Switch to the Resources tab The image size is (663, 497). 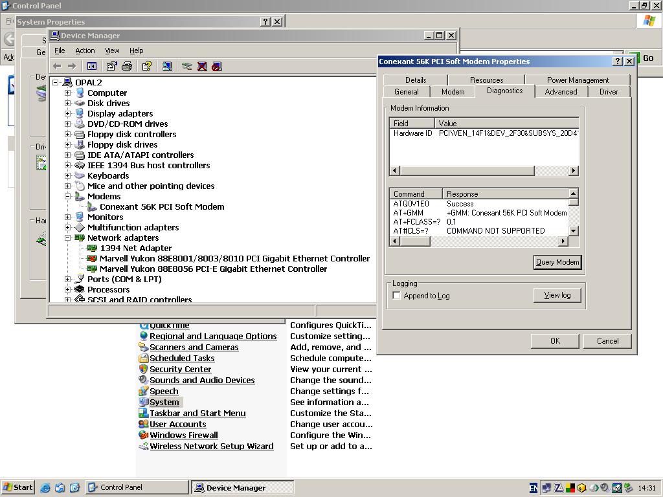click(486, 80)
